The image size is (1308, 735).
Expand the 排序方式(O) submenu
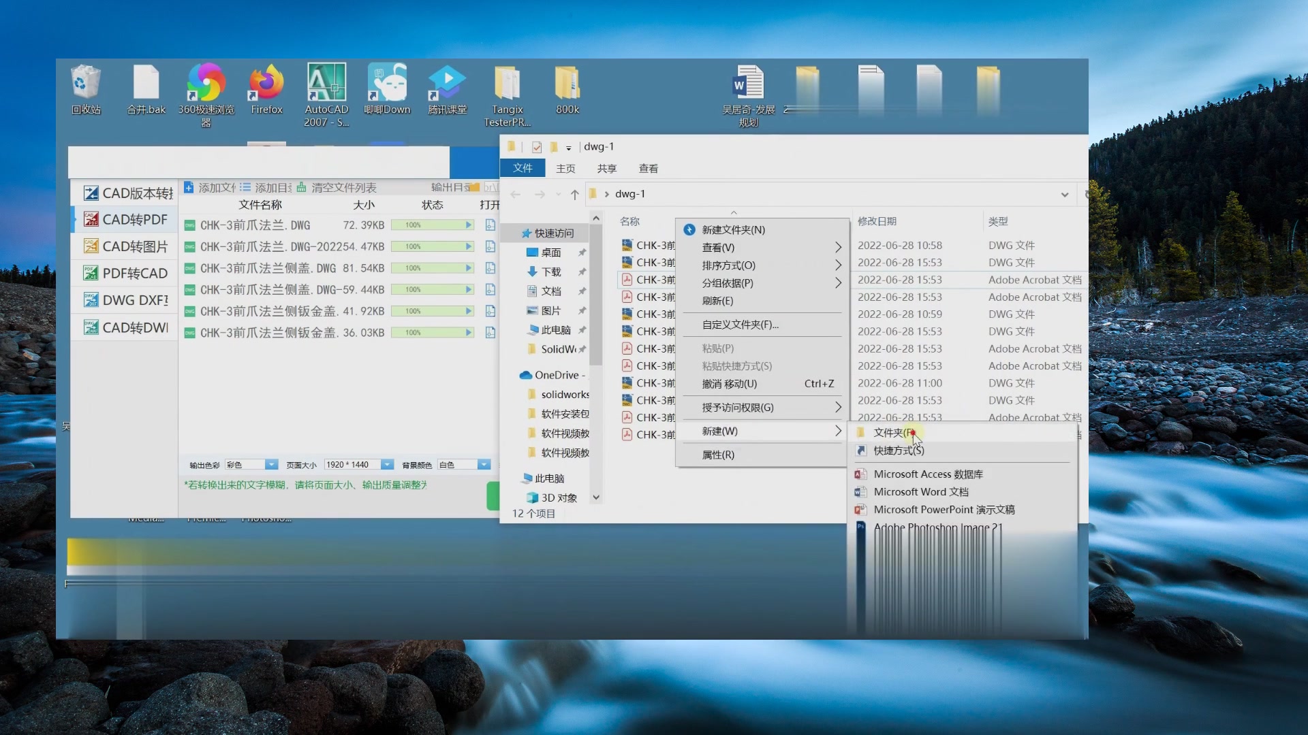point(762,265)
